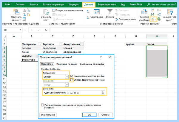Close the Проверка вводимых значений dialog

(x=109, y=57)
